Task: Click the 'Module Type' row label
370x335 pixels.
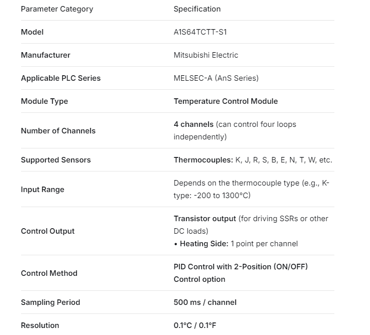Action: click(44, 101)
